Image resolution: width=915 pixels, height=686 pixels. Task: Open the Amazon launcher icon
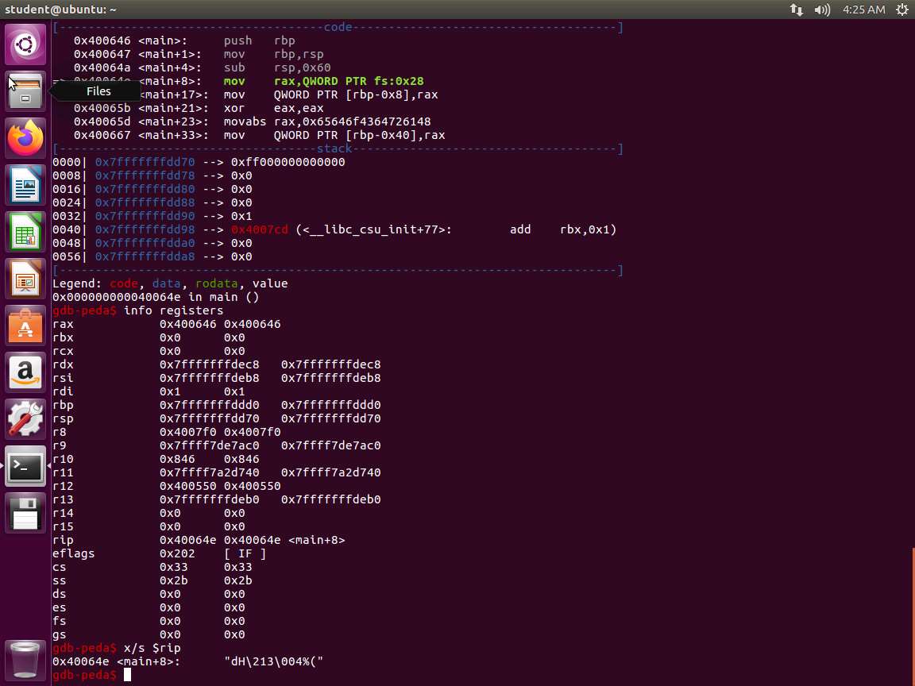pyautogui.click(x=25, y=372)
